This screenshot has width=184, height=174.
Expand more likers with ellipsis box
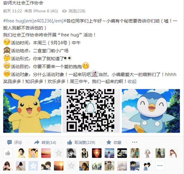tap(160, 166)
